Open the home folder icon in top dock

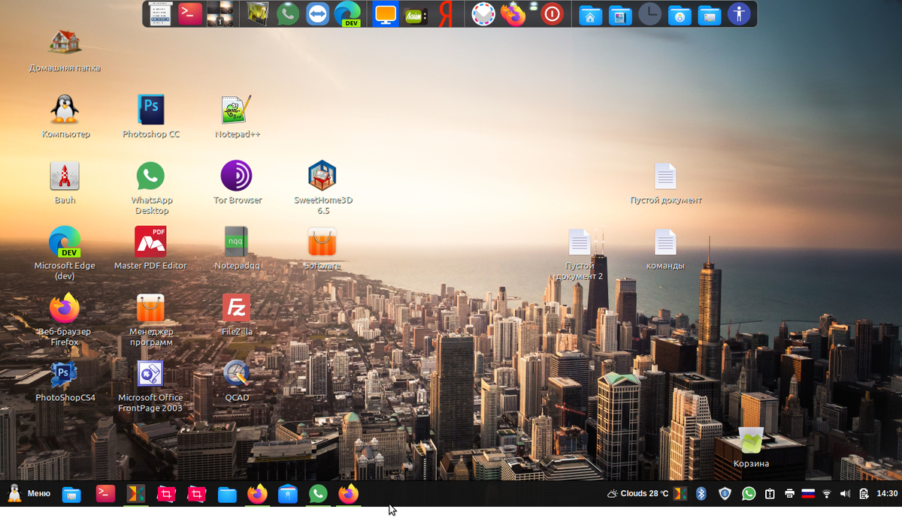590,14
